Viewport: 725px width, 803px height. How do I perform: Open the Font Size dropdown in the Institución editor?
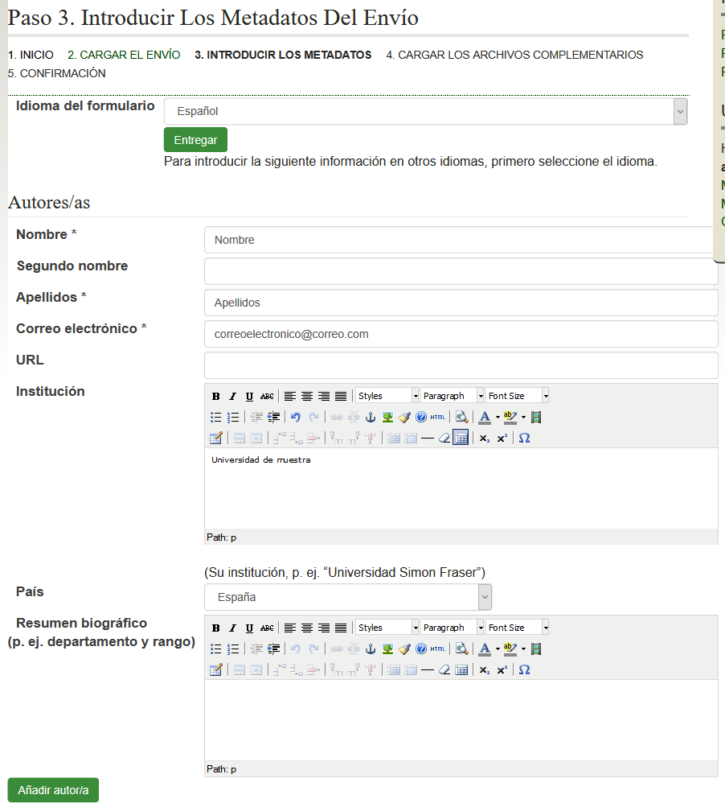click(517, 396)
